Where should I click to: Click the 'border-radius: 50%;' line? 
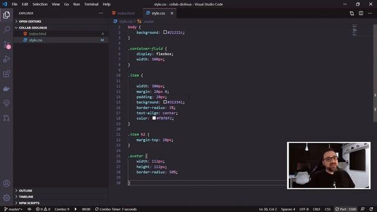[157, 172]
